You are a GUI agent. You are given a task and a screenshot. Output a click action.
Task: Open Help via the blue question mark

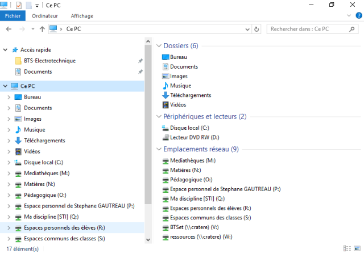359,15
